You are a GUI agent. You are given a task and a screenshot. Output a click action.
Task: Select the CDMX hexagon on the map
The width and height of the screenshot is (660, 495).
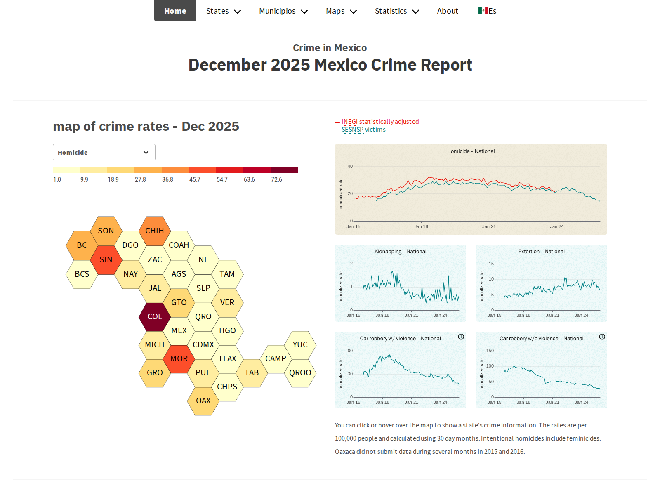pyautogui.click(x=203, y=344)
